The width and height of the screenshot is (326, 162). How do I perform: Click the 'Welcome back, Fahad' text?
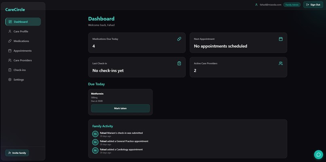[101, 25]
